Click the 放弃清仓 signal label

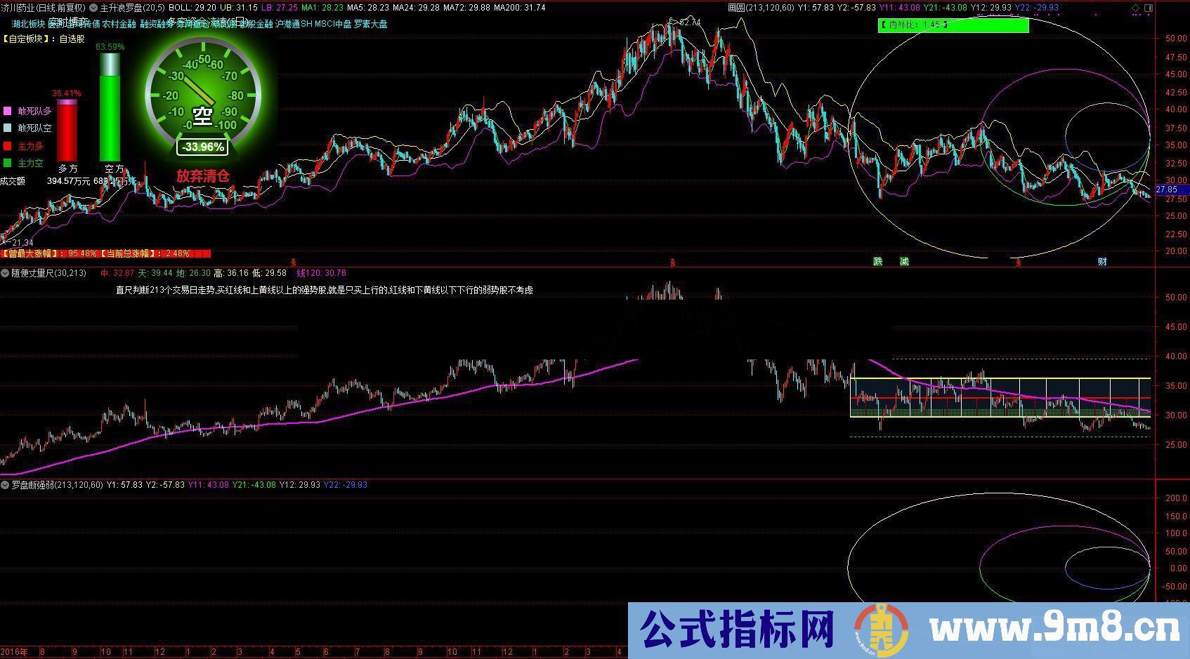pos(202,176)
